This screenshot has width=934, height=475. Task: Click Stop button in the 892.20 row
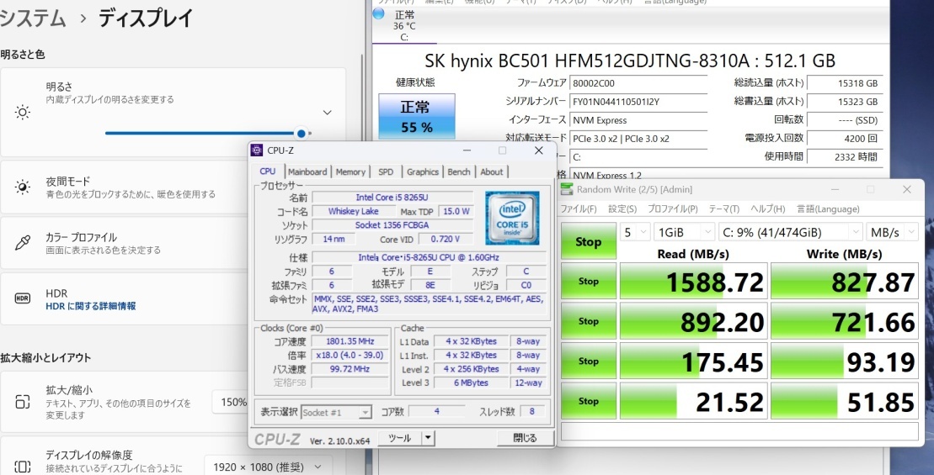click(x=589, y=321)
